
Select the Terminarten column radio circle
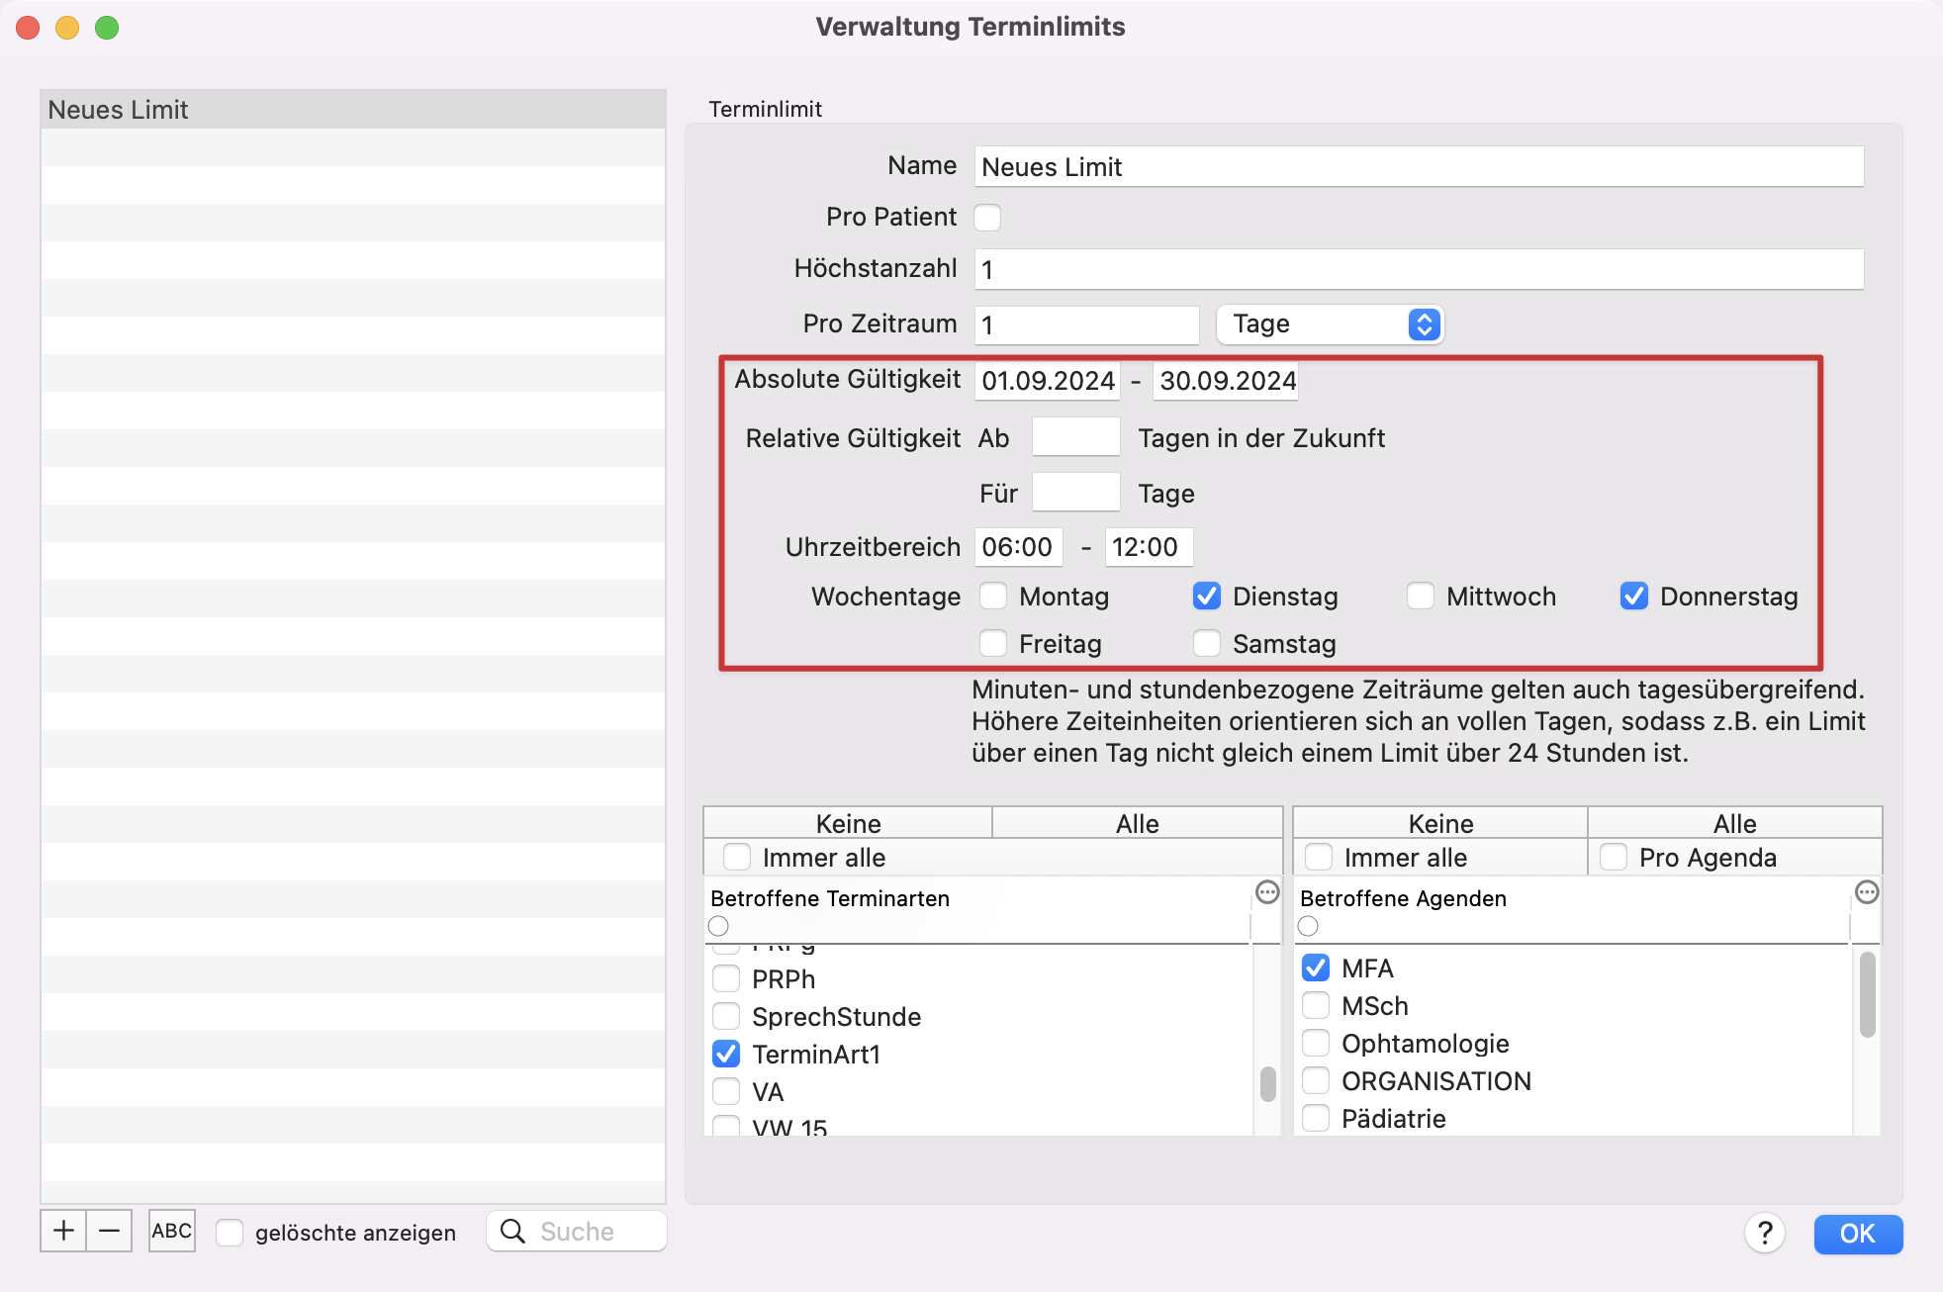718,926
